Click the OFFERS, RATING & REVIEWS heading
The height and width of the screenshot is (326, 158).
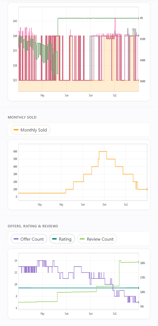33,226
